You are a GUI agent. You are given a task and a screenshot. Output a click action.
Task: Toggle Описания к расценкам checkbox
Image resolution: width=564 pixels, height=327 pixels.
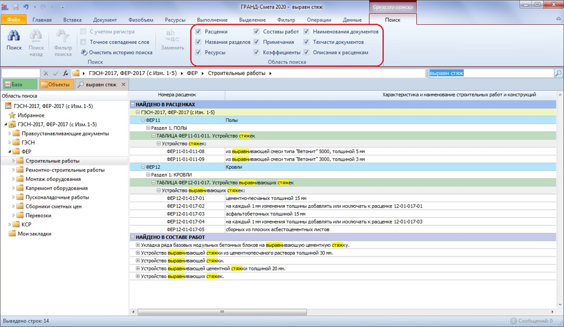coord(306,53)
